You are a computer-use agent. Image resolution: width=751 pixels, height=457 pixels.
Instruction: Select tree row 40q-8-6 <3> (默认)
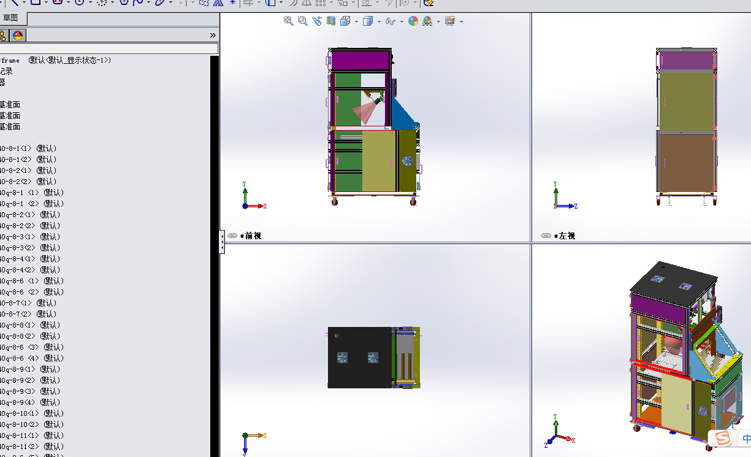pos(31,347)
